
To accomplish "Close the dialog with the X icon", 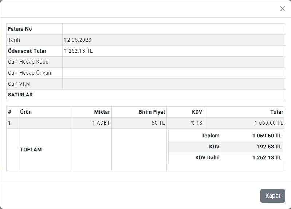I will 283,9.
